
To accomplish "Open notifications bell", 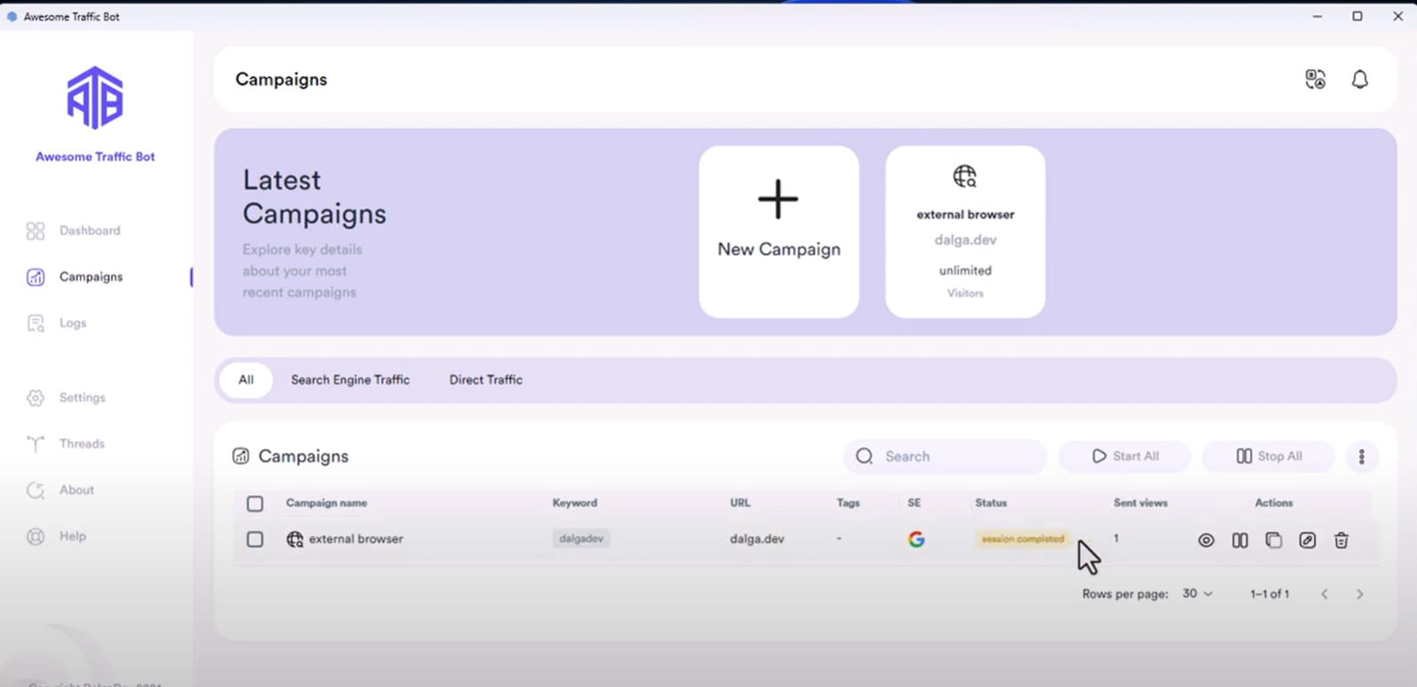I will point(1359,79).
